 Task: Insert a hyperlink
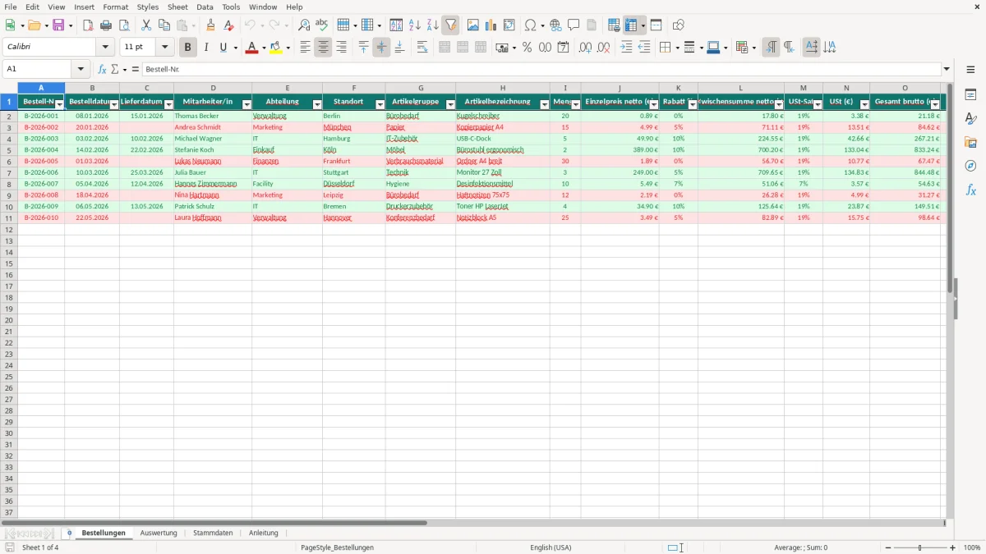555,25
